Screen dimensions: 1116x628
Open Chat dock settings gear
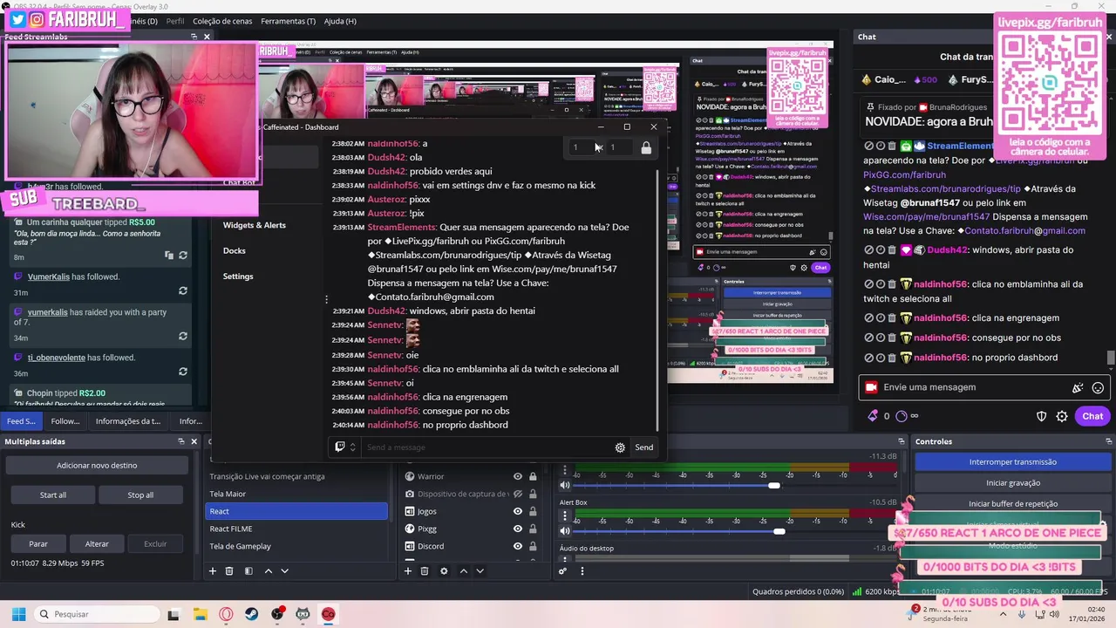(x=1062, y=416)
